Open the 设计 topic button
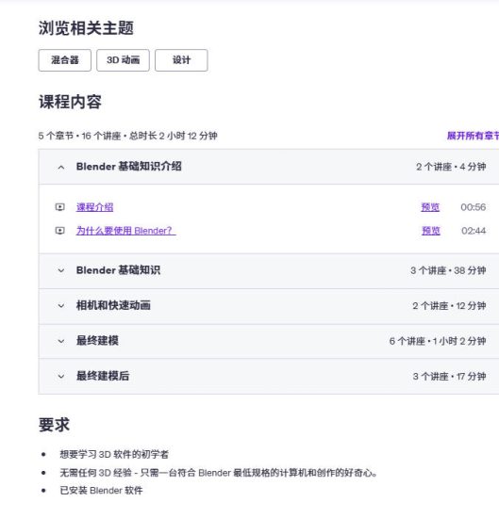 pos(181,60)
